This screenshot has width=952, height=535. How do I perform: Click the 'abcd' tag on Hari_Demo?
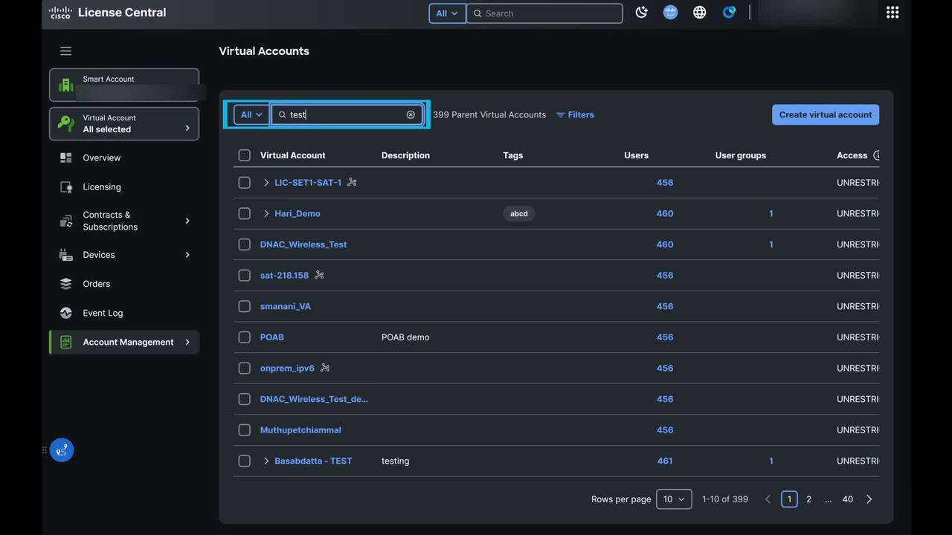coord(519,213)
